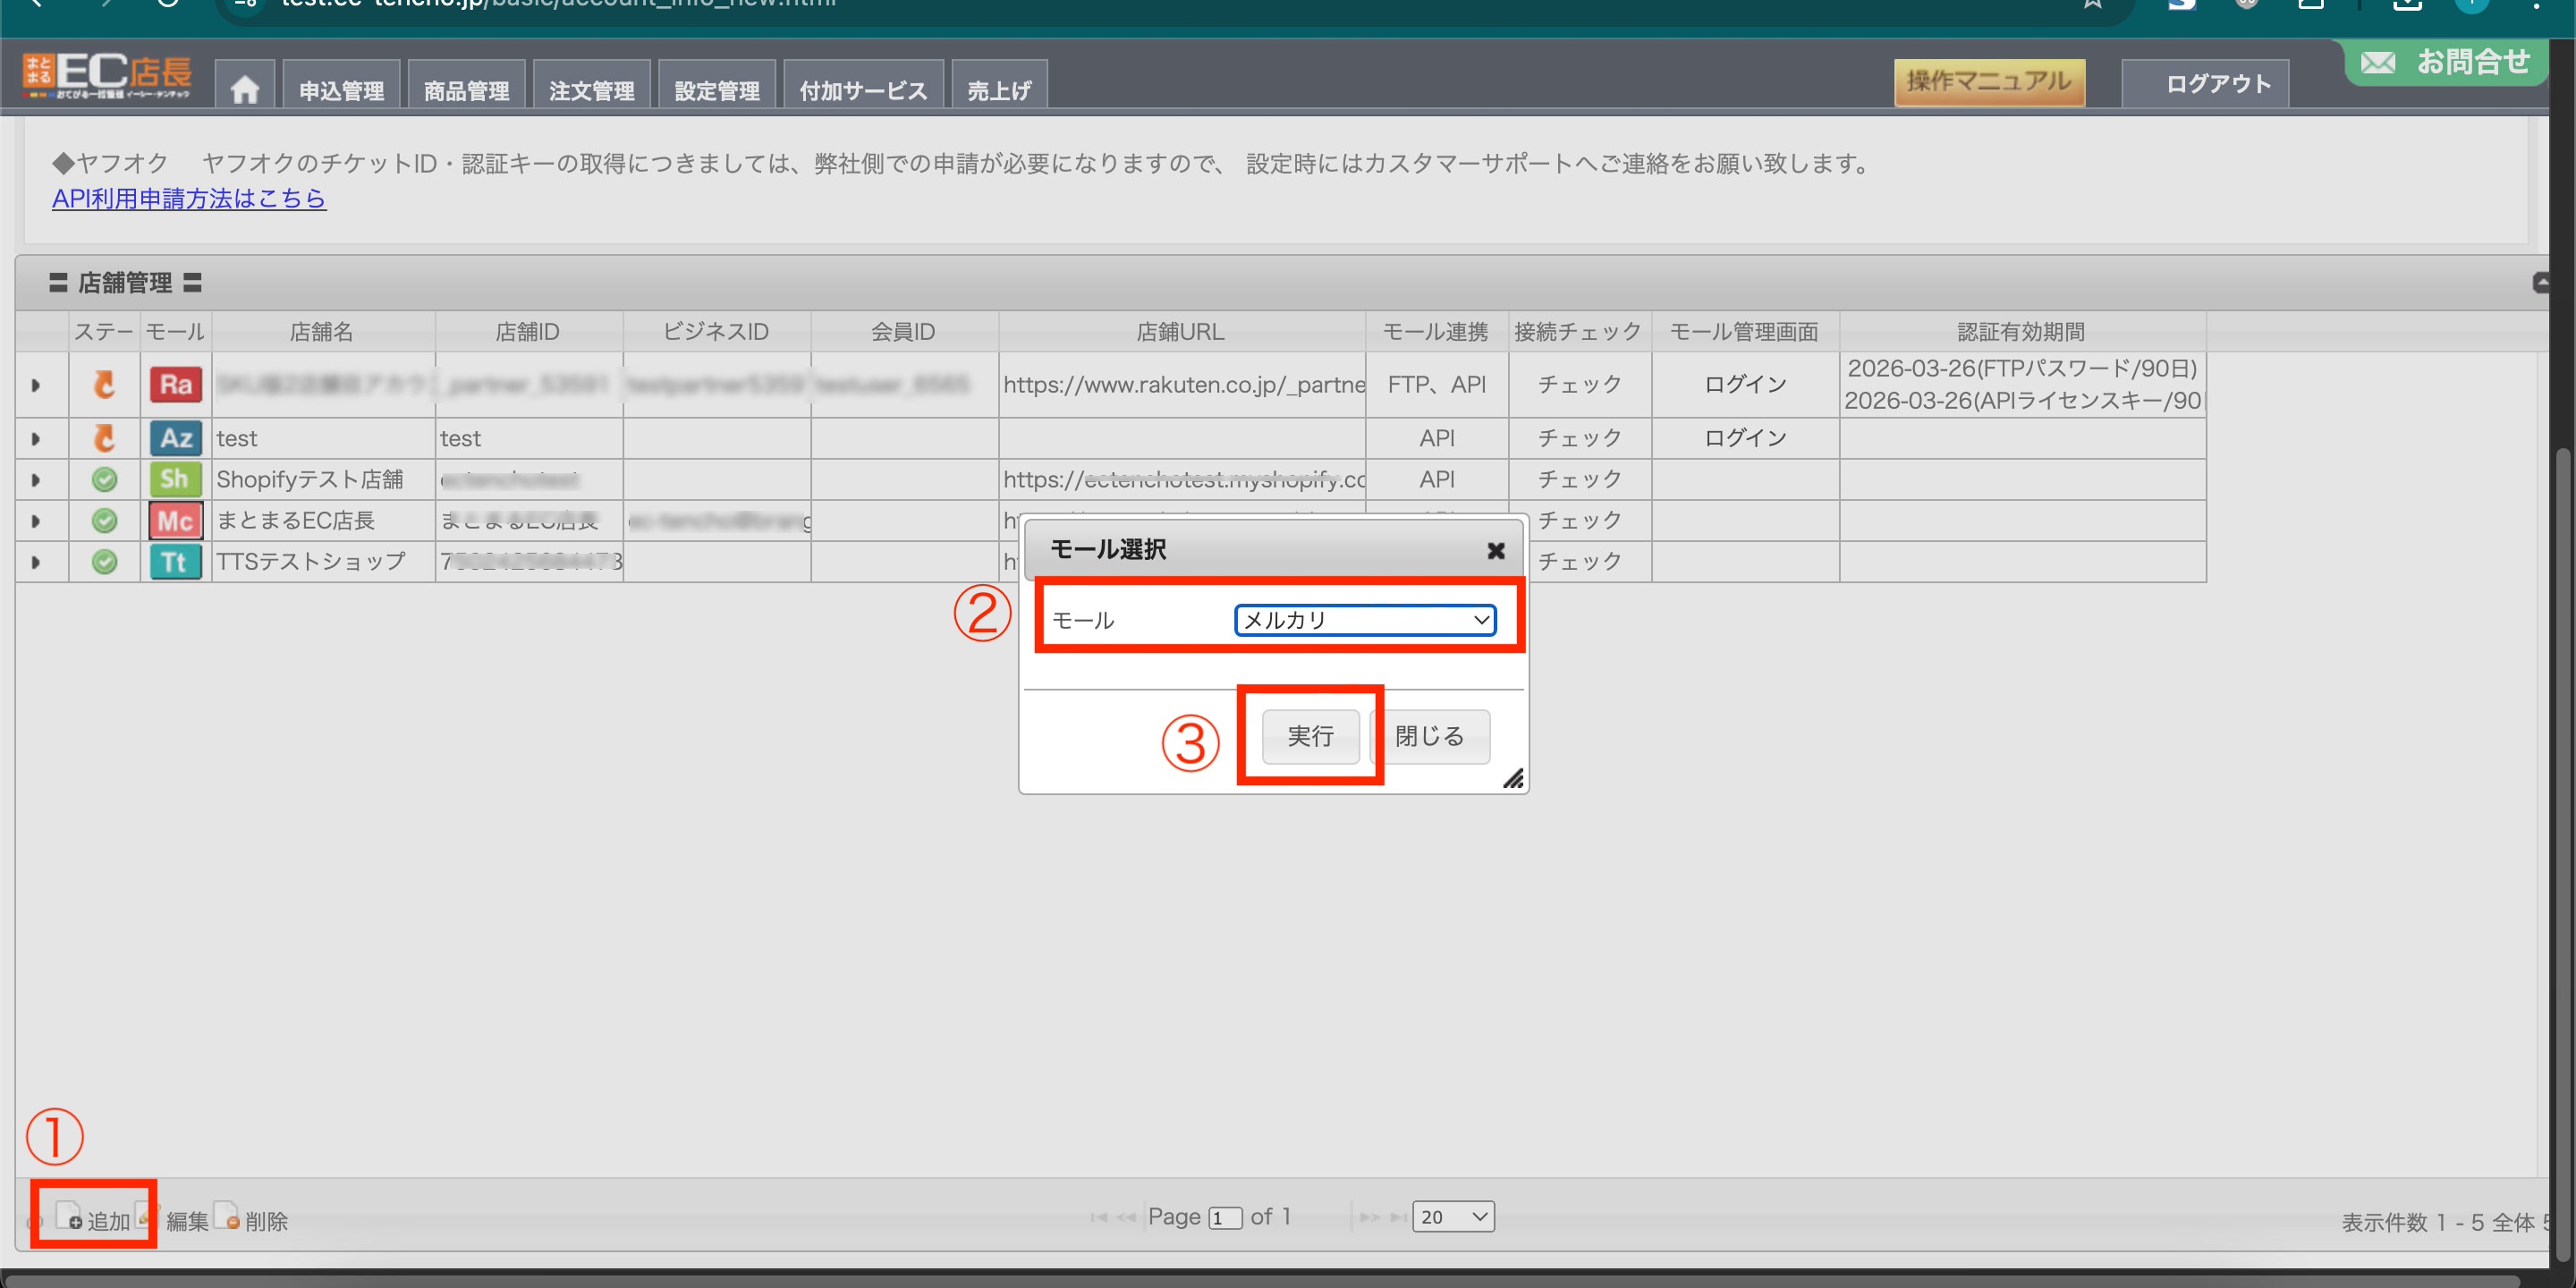
Task: Click the TikTok 'Tt' mall icon
Action: [175, 561]
